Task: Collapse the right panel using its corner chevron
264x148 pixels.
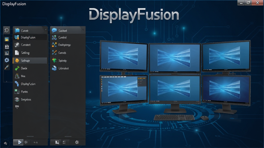Action: [x=83, y=30]
